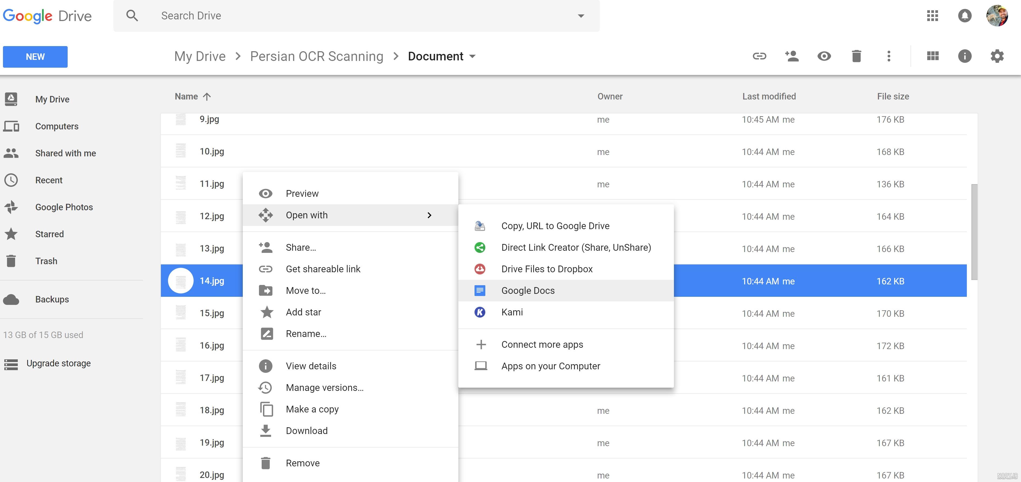
Task: Go to Persian OCR Scanning breadcrumb
Action: 317,56
